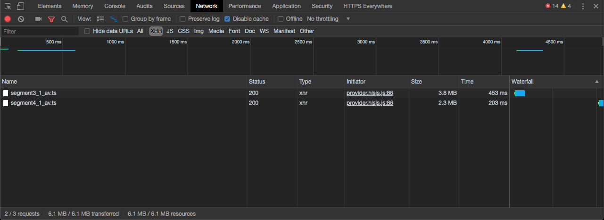
Task: Sort by the Time column header
Action: click(484, 82)
